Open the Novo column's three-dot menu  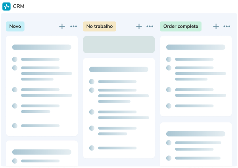(x=74, y=27)
